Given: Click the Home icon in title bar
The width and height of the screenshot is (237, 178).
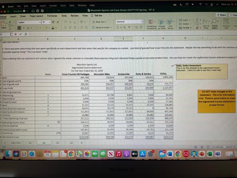Looking at the screenshot, I should click(33, 11).
